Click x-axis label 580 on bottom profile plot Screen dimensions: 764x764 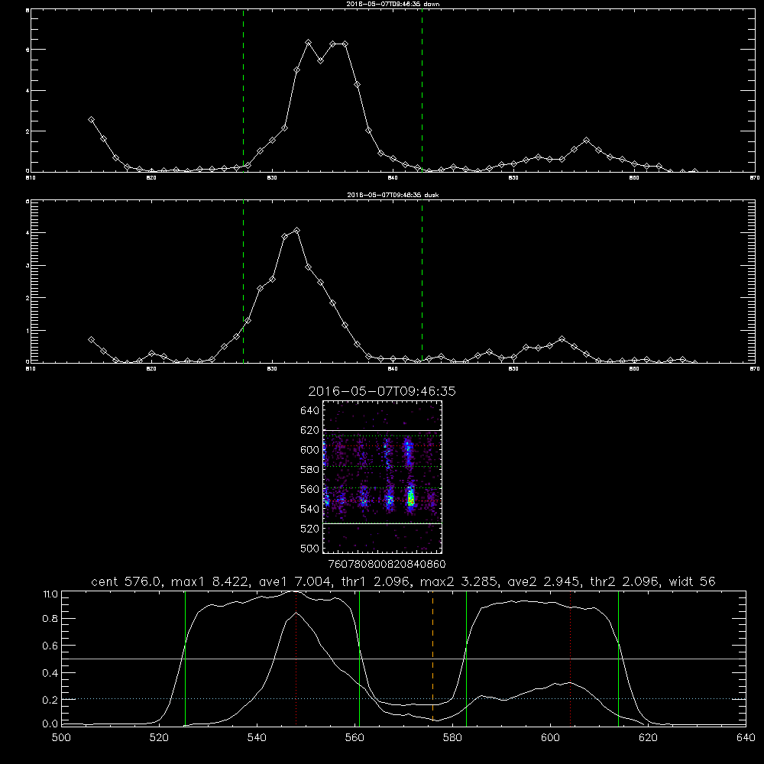452,738
